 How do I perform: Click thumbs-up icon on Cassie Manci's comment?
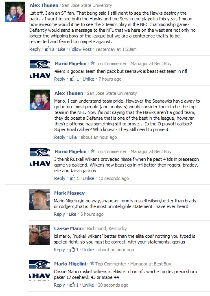72,250
